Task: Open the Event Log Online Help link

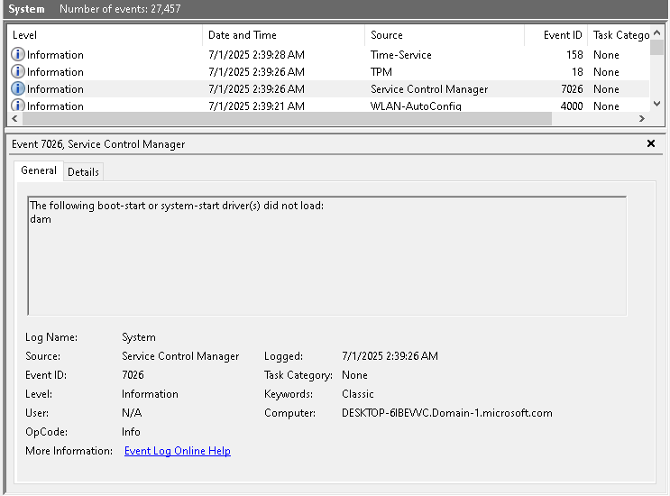Action: click(x=178, y=451)
